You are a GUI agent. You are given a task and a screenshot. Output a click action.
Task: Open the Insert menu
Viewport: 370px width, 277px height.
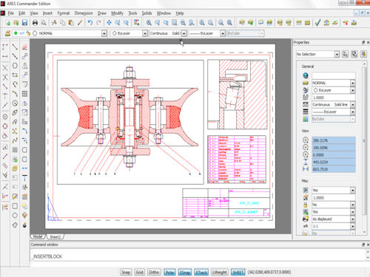pos(47,13)
